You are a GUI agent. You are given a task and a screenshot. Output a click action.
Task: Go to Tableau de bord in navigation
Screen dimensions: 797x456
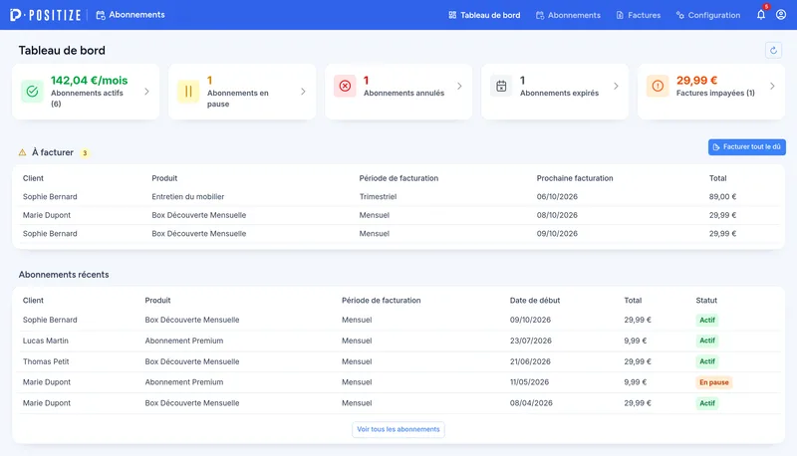pos(484,15)
